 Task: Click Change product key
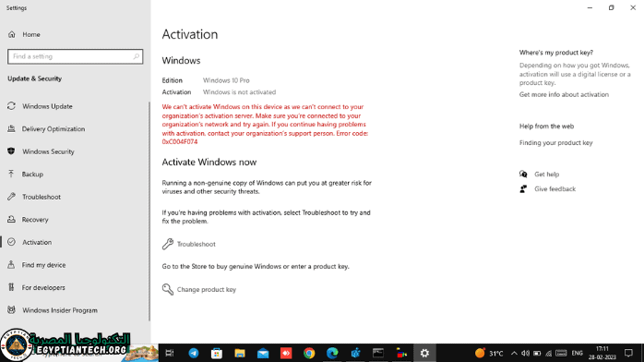point(199,289)
